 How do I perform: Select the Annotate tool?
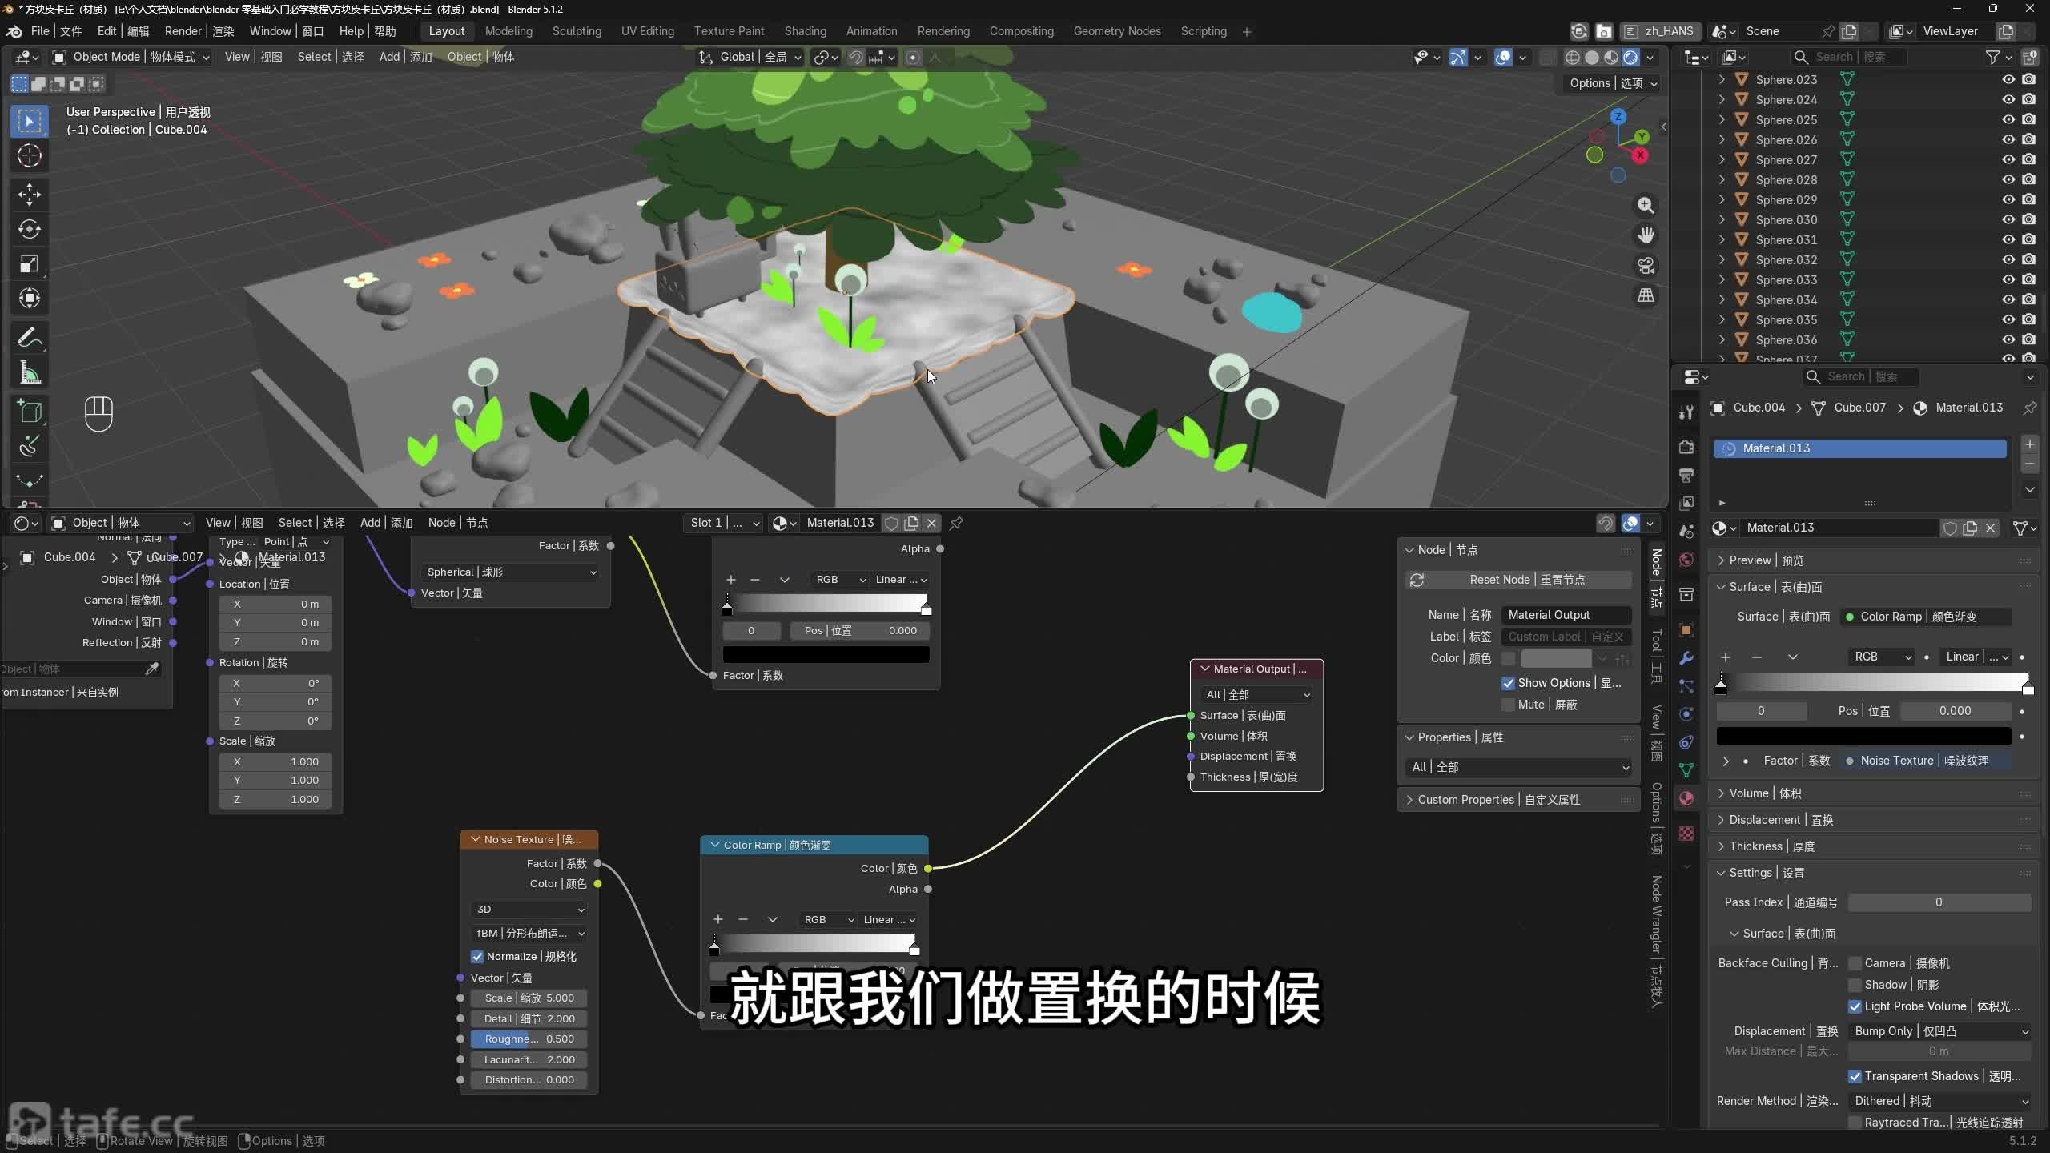[30, 338]
